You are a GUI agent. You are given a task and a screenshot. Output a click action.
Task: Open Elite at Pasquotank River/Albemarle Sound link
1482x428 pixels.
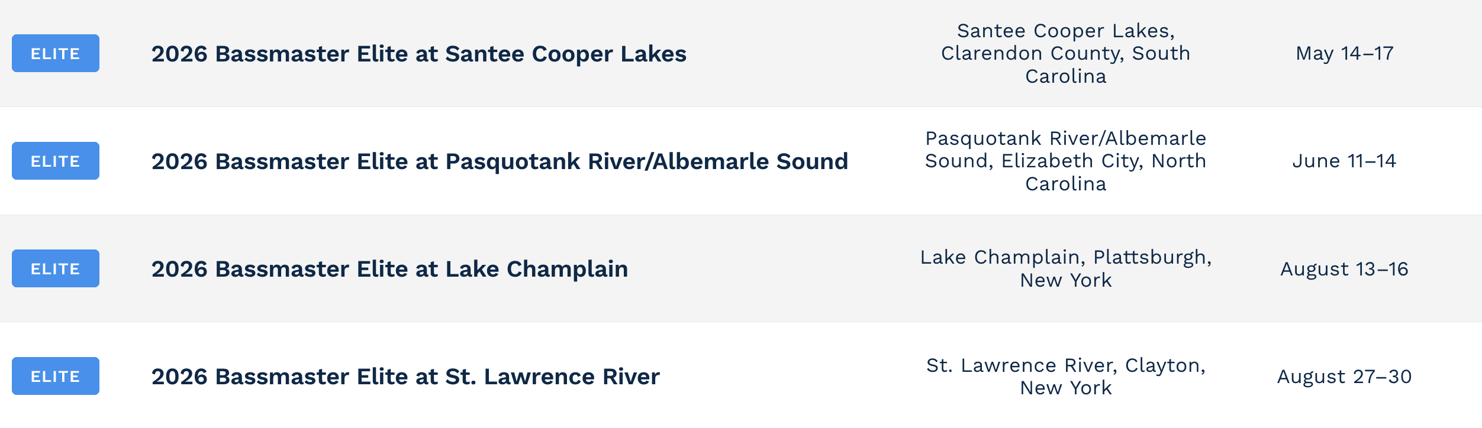(x=500, y=161)
